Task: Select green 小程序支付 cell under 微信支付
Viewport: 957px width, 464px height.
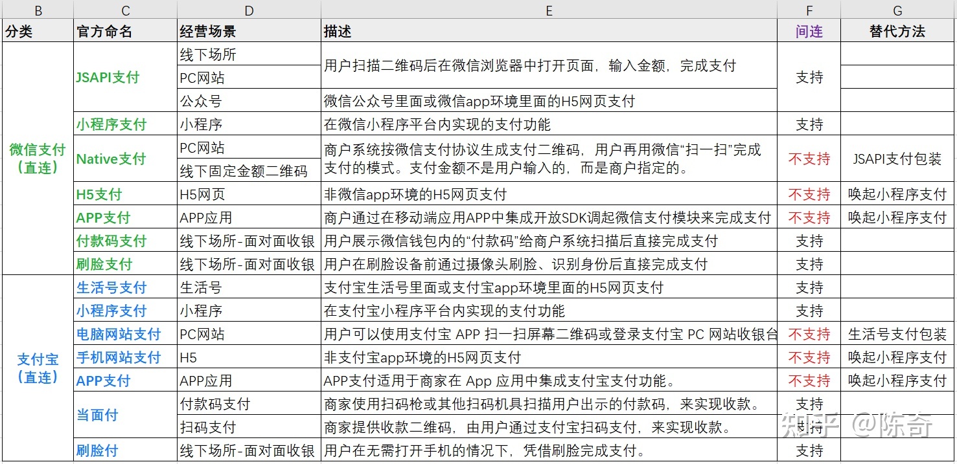Action: pyautogui.click(x=125, y=124)
